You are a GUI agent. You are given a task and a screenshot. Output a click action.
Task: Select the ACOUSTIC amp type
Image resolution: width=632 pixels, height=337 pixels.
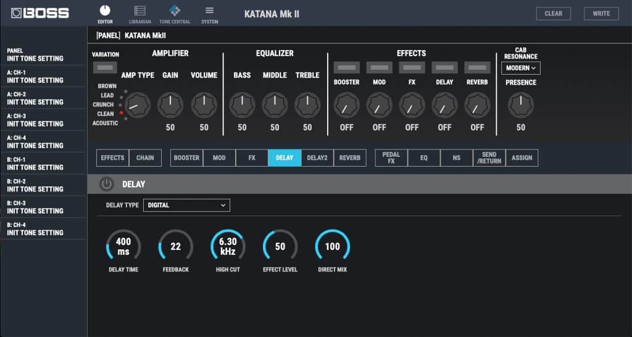(x=105, y=123)
